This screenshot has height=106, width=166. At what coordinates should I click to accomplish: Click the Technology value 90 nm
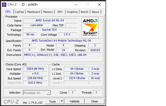(x=30, y=34)
